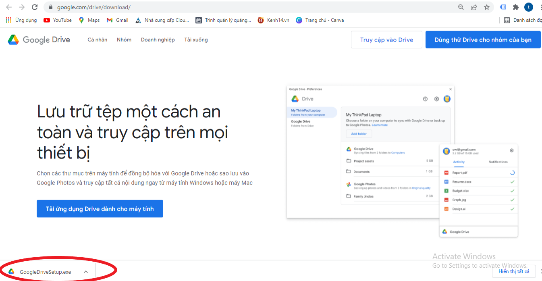Click Tải ứng dụng Drive dành cho máy tính
Screen dimensions: 542x281
[x=100, y=208]
